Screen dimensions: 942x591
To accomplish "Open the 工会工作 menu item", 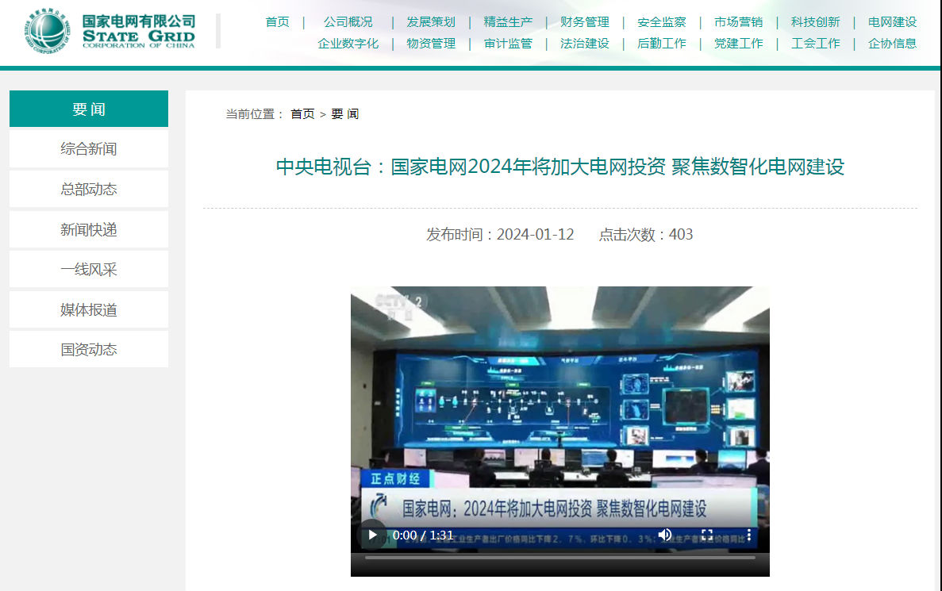I will coord(815,44).
